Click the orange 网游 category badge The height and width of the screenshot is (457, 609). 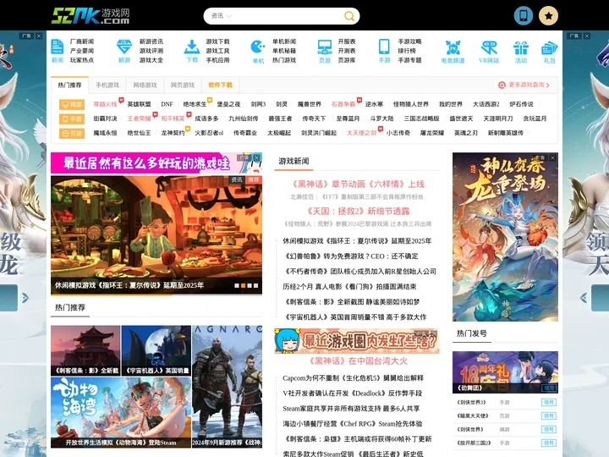click(71, 104)
